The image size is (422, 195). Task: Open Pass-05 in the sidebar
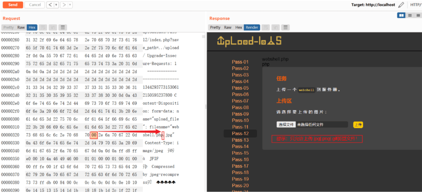click(240, 88)
